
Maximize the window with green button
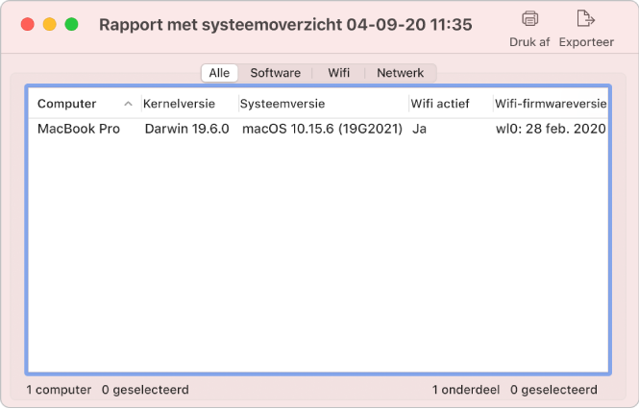(x=71, y=24)
